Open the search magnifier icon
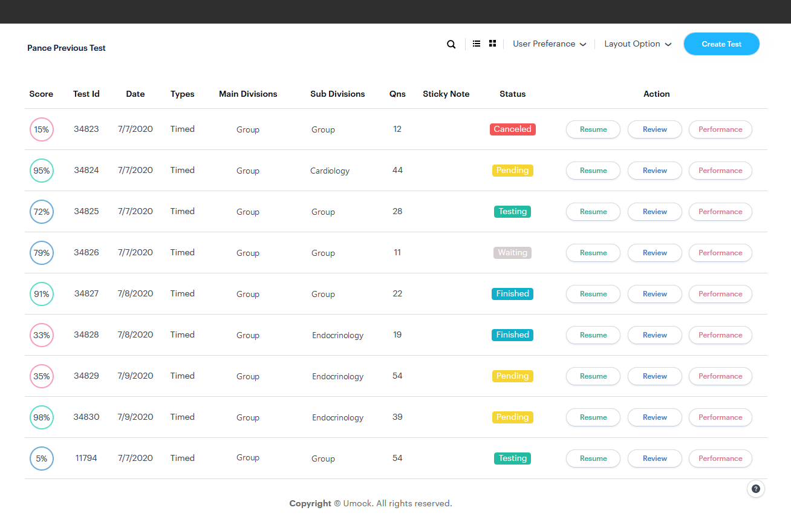791x519 pixels. (x=451, y=44)
